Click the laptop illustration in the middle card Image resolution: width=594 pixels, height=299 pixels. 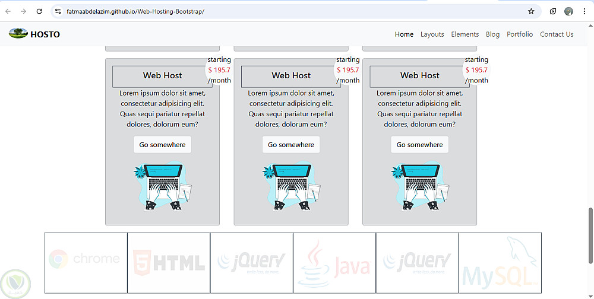tap(291, 186)
